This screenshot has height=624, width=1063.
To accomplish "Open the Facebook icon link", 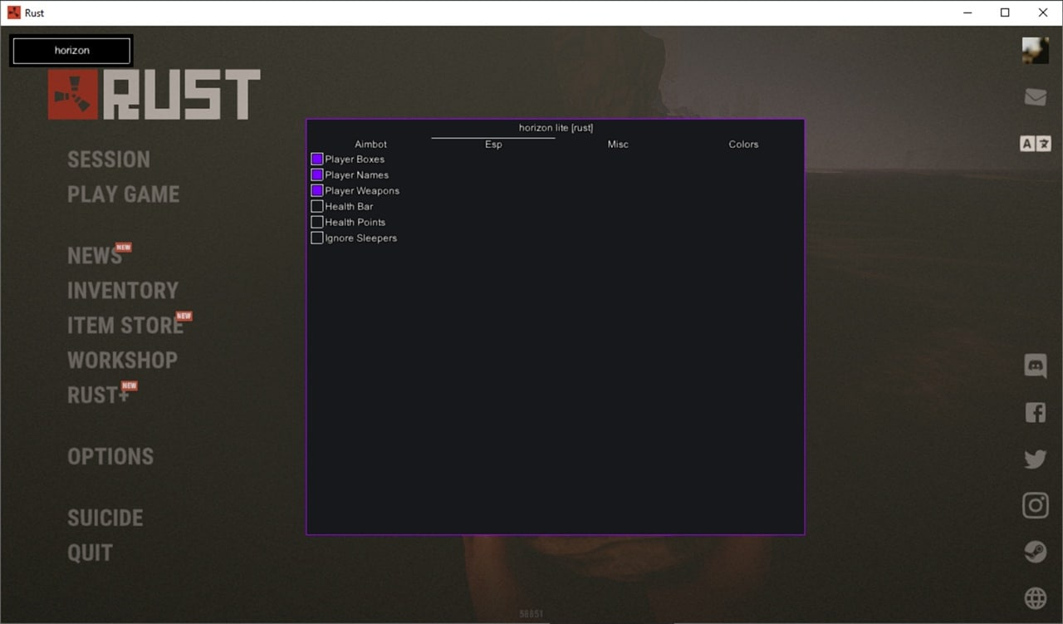I will [1035, 412].
